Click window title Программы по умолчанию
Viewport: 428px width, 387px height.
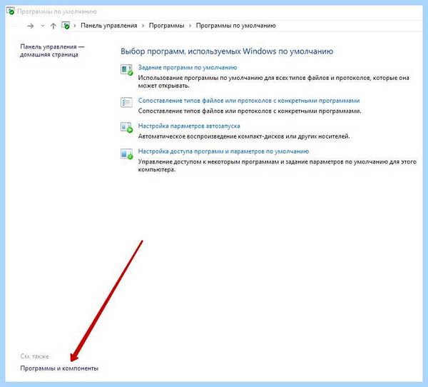click(57, 11)
